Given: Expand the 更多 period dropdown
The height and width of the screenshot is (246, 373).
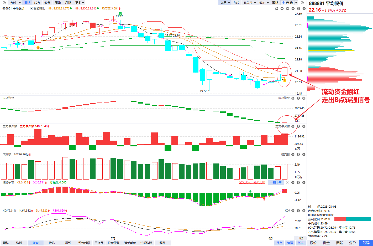Looking at the screenshot, I should point(80,3).
